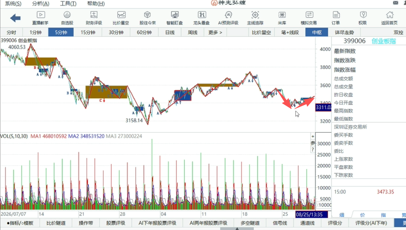Select AI下年报股票评级 indicator tab
406x230 pixels.
tap(157, 223)
